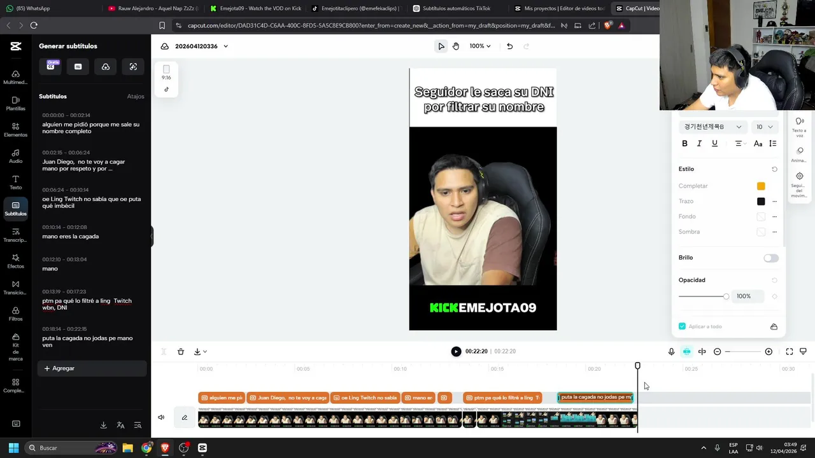
Task: Toggle the highlighted timeline snapping icon
Action: click(x=686, y=351)
